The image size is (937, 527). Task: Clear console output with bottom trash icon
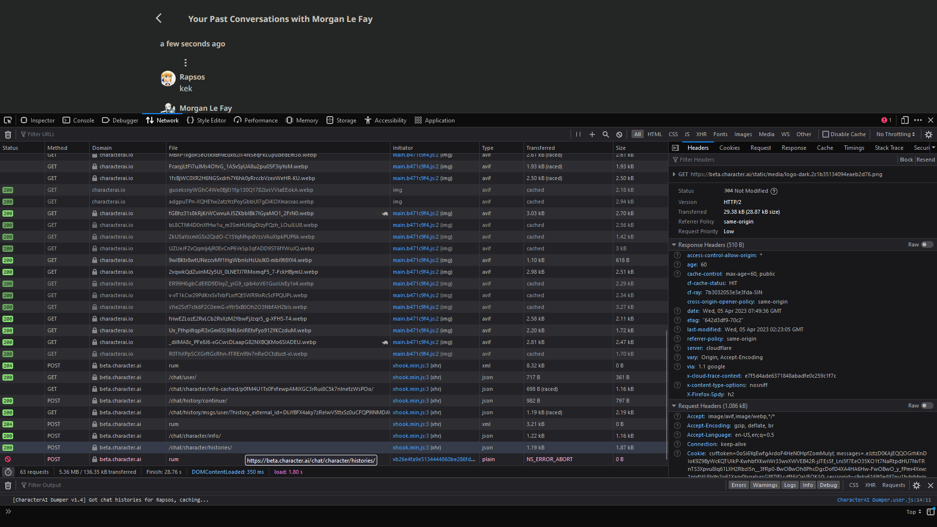(x=8, y=485)
